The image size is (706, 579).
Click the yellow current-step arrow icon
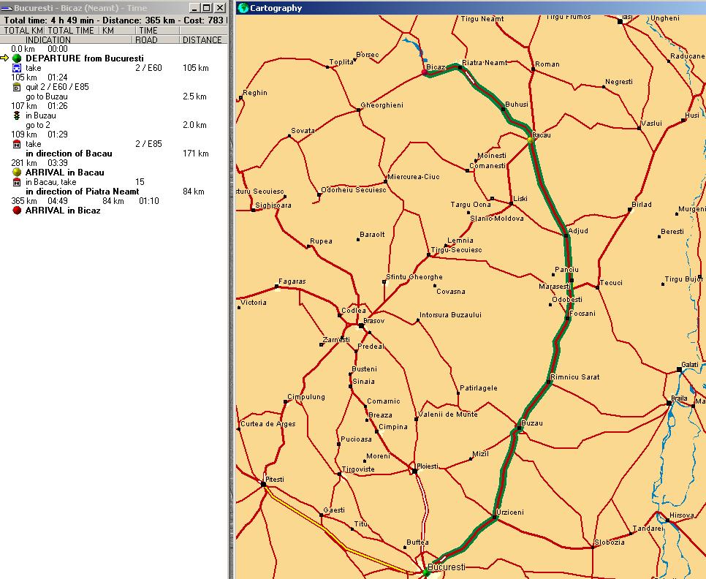coord(5,58)
